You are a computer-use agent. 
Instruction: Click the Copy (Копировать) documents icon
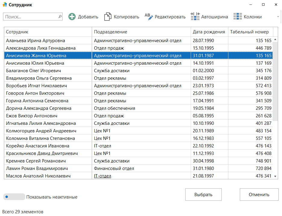pos(108,17)
